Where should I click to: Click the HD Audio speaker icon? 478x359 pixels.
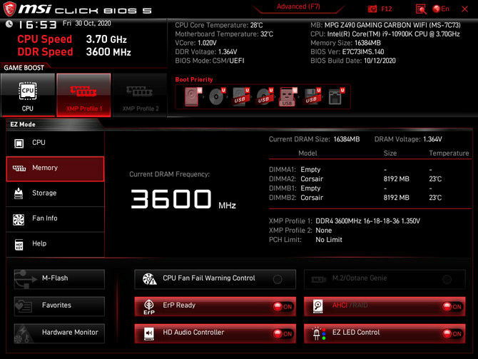(x=149, y=334)
